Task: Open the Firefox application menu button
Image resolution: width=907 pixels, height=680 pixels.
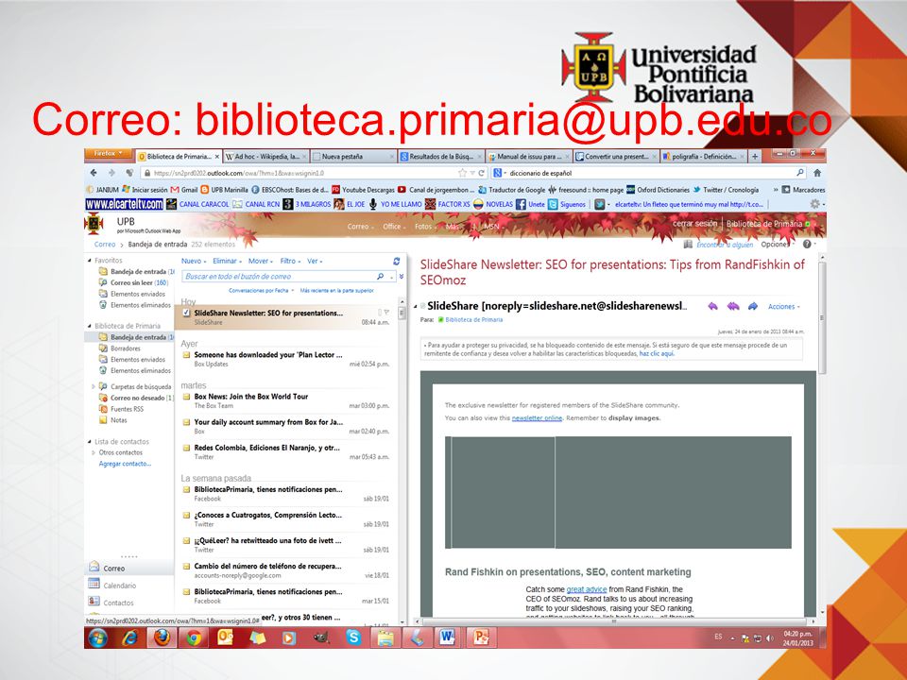Action: 108,154
